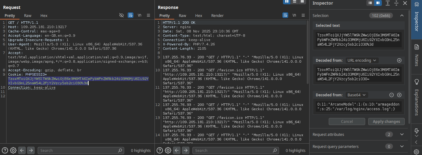This screenshot has width=422, height=155.
Task: Collapse all Inspector sections
Action: (396, 3)
